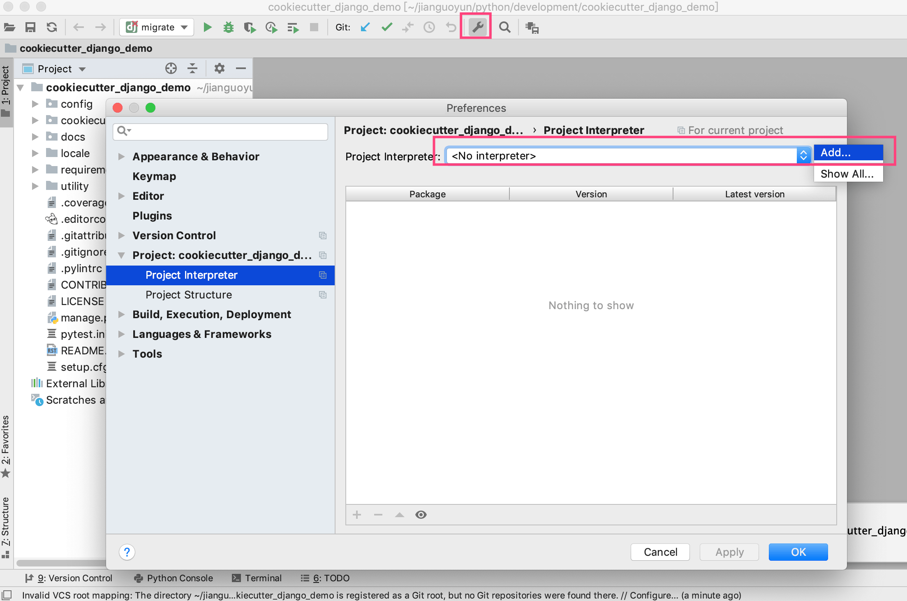907x601 pixels.
Task: Install a new package with the plus icon
Action: (356, 515)
